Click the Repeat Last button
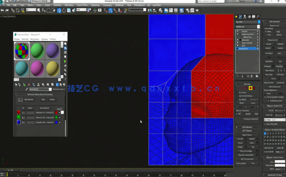 (274, 26)
